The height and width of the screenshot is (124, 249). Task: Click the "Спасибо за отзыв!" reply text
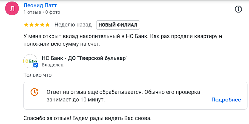coord(87,118)
